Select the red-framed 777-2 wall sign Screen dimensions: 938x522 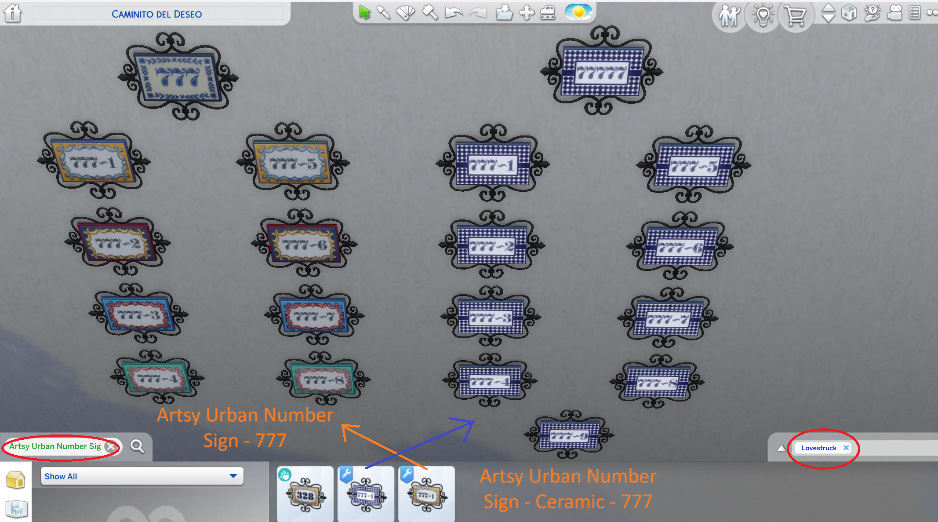tap(117, 242)
